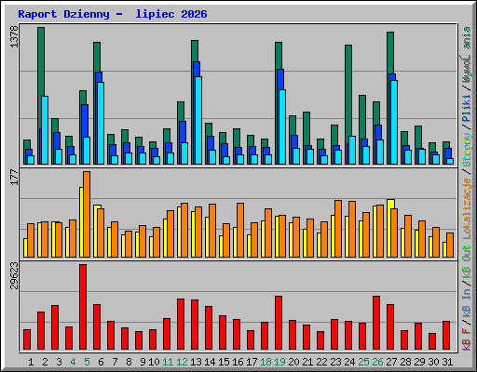Click the day 31 label on the axis
The image size is (477, 372).
pyautogui.click(x=447, y=362)
